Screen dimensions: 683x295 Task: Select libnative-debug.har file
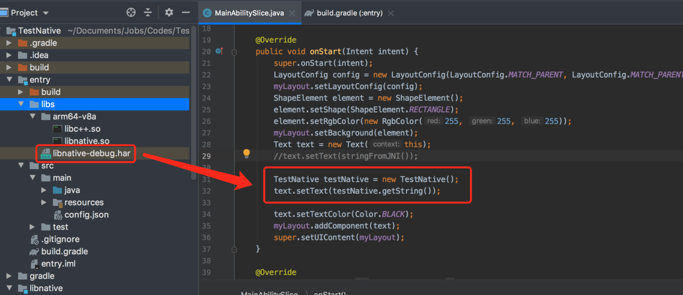tap(91, 154)
